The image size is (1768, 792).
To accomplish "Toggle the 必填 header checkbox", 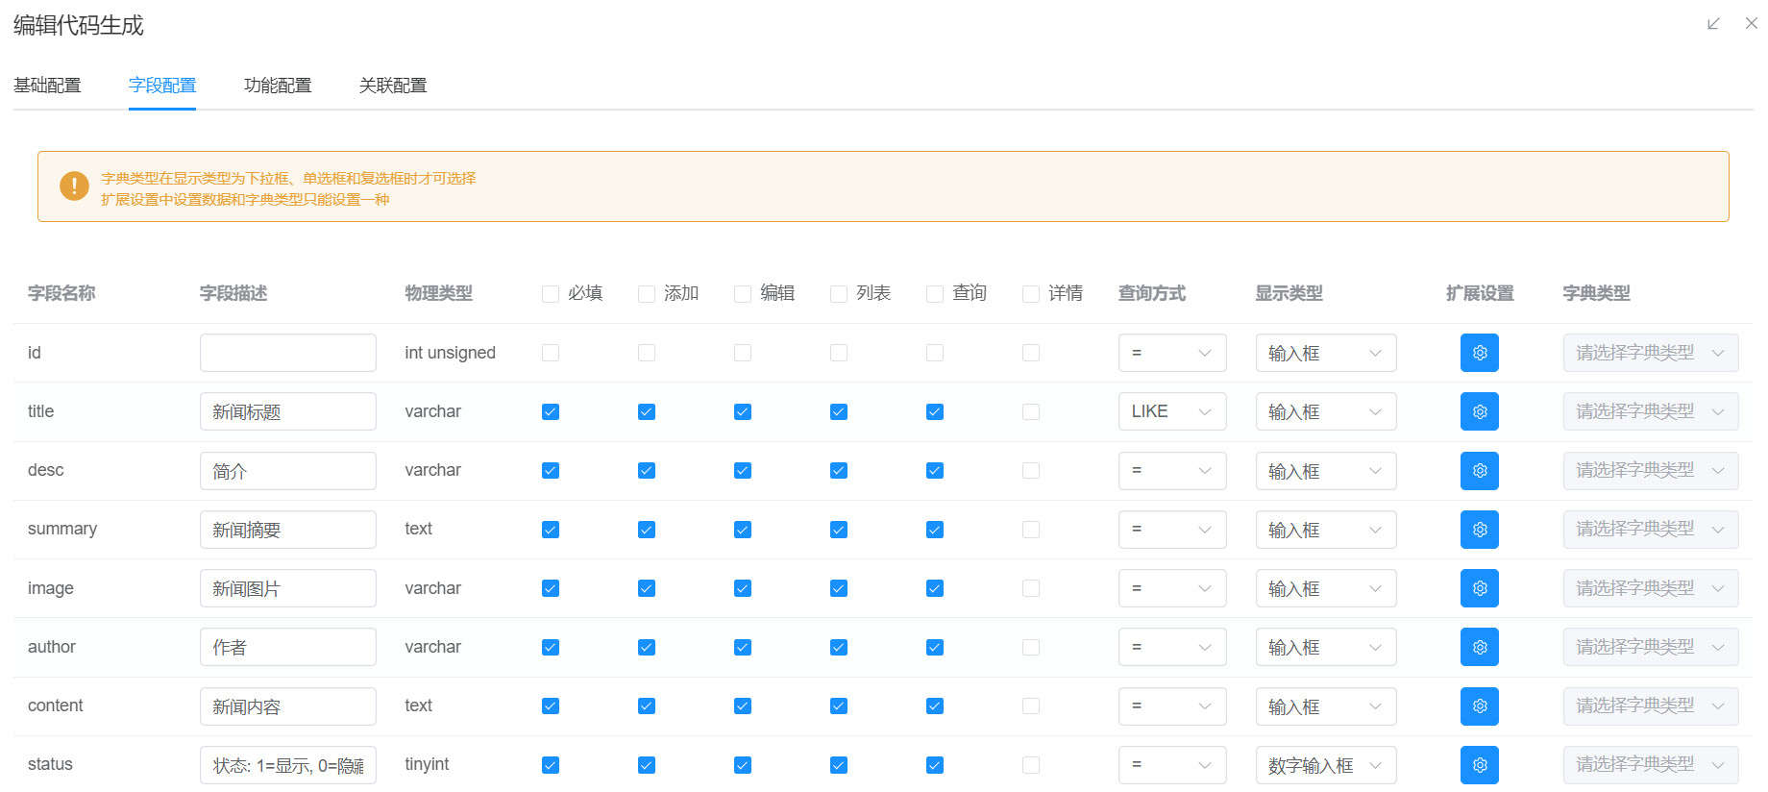I will tap(551, 294).
